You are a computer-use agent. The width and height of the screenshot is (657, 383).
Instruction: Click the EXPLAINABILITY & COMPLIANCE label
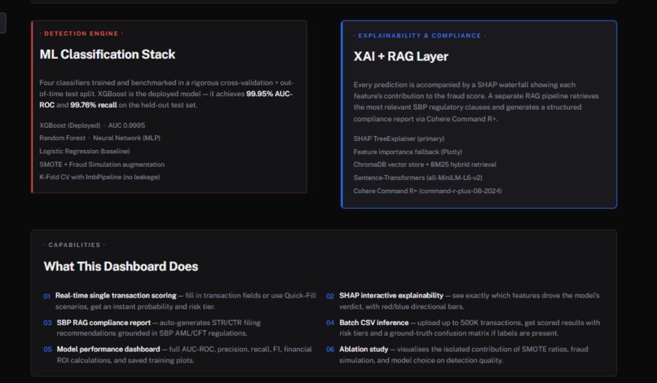coord(420,36)
